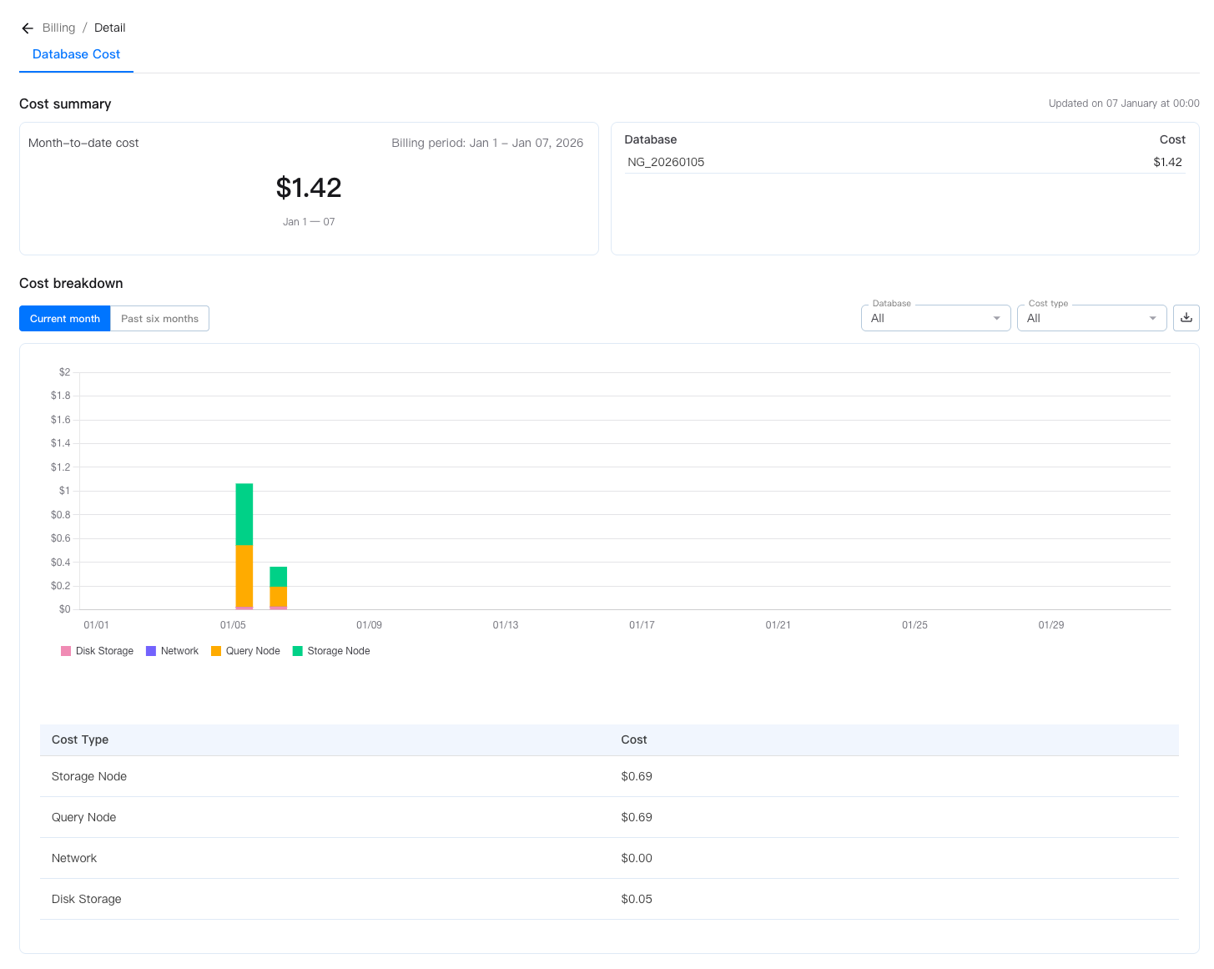Toggle Storage Node legend entry
Screen dimensions: 1214x969
(331, 651)
